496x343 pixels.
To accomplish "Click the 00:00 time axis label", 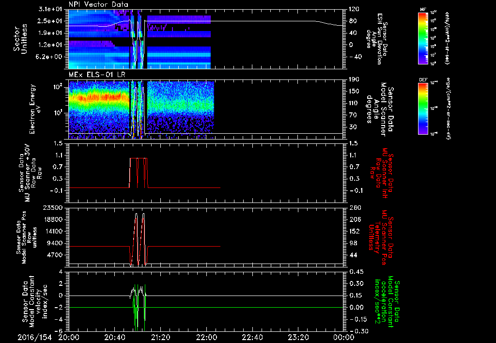I will pyautogui.click(x=344, y=337).
